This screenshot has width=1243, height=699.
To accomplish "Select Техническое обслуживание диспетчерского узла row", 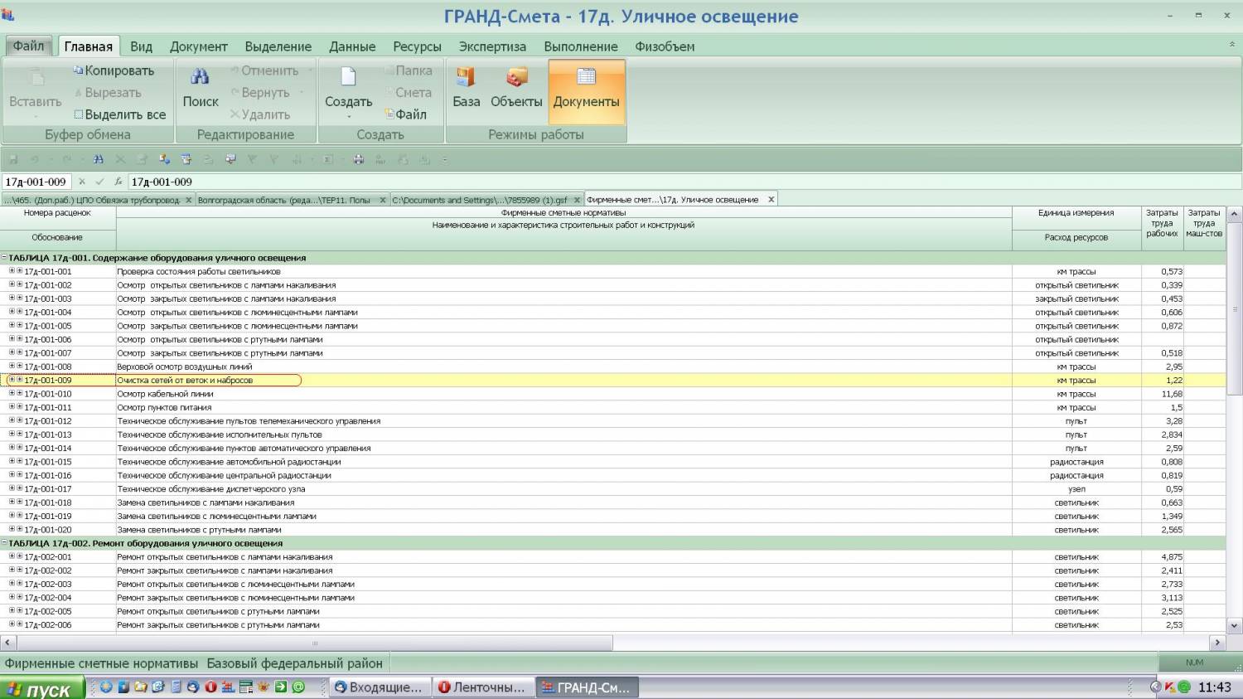I will pyautogui.click(x=613, y=489).
